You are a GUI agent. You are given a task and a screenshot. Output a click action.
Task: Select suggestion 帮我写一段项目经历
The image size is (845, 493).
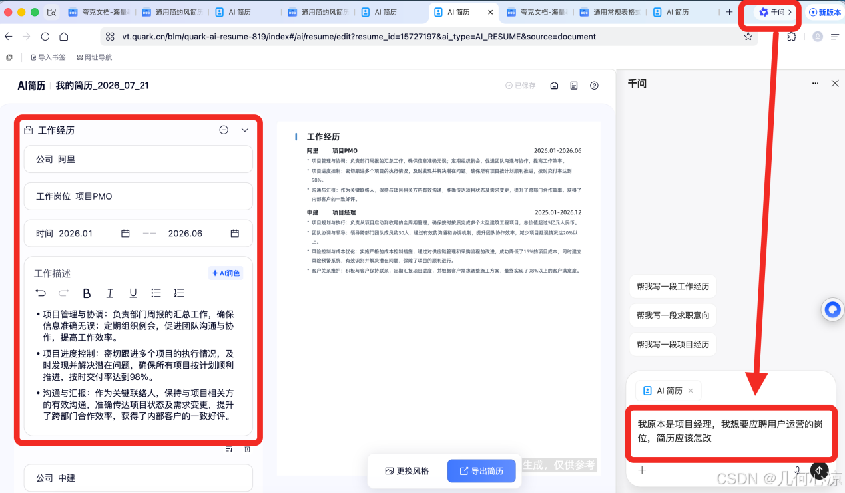tap(673, 344)
